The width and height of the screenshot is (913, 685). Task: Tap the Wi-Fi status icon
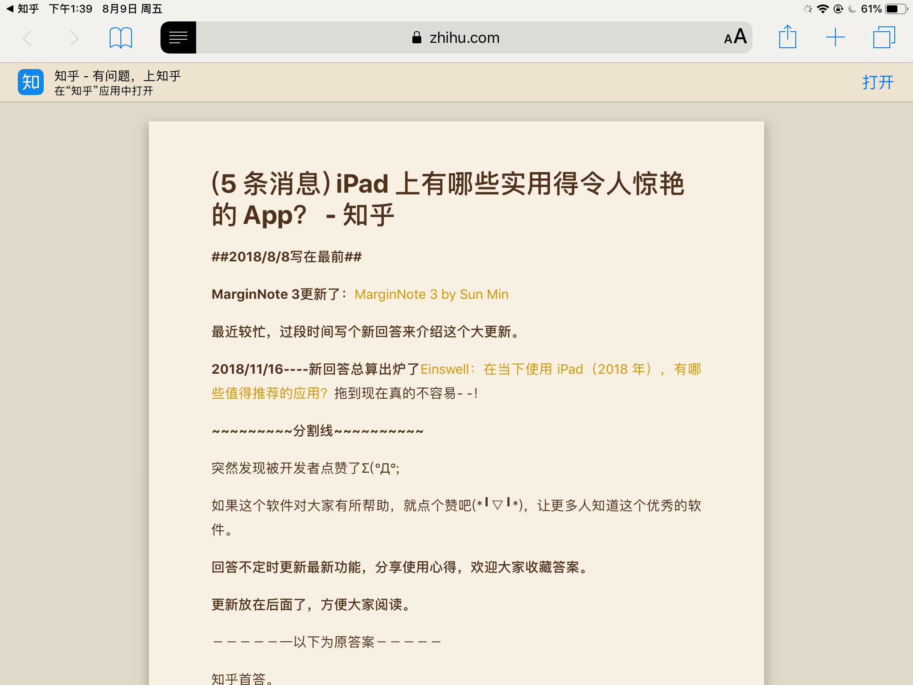pyautogui.click(x=823, y=9)
